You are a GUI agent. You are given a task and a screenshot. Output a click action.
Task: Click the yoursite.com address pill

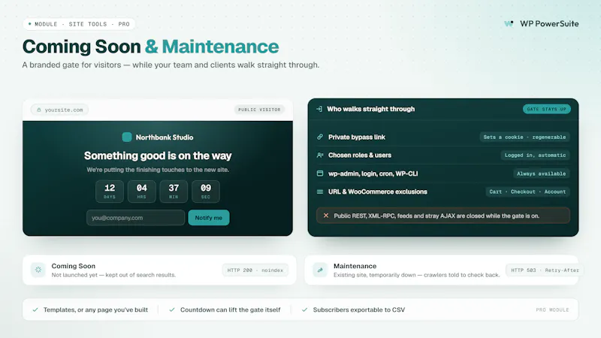click(x=60, y=110)
